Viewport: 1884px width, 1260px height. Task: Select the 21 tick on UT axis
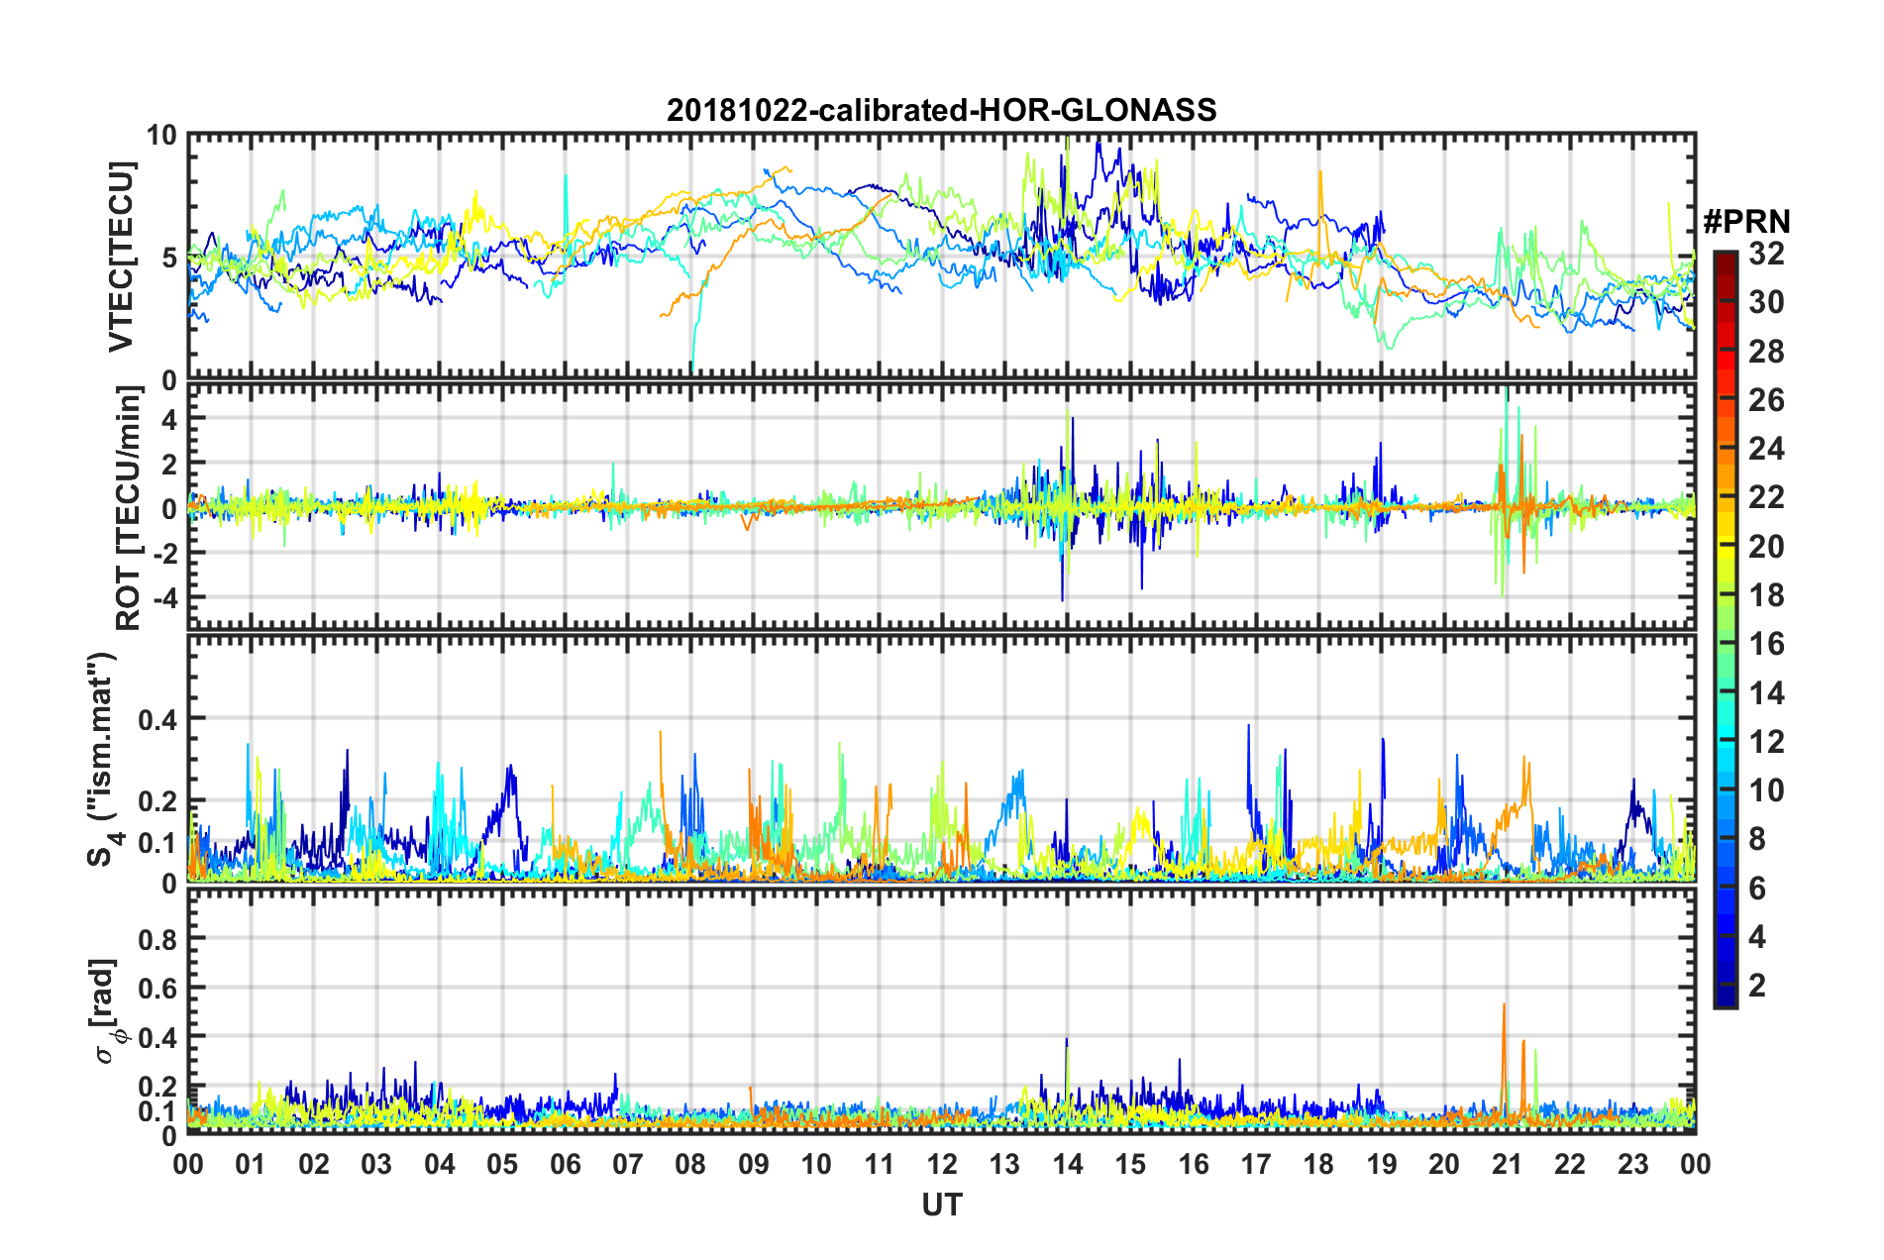pyautogui.click(x=1507, y=1163)
